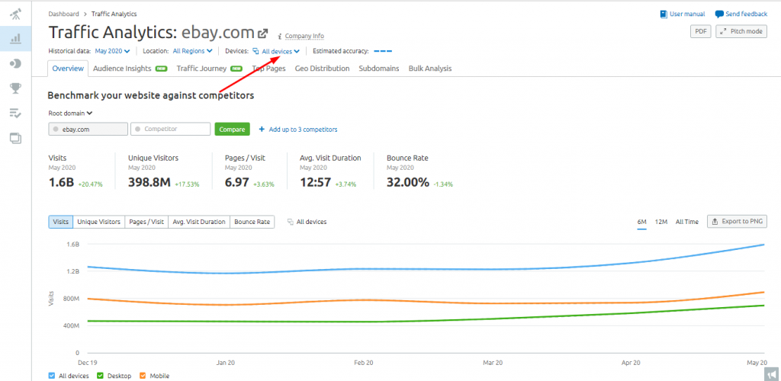Click the Estimated accuracy dashes indicator
The height and width of the screenshot is (381, 781).
[x=383, y=51]
